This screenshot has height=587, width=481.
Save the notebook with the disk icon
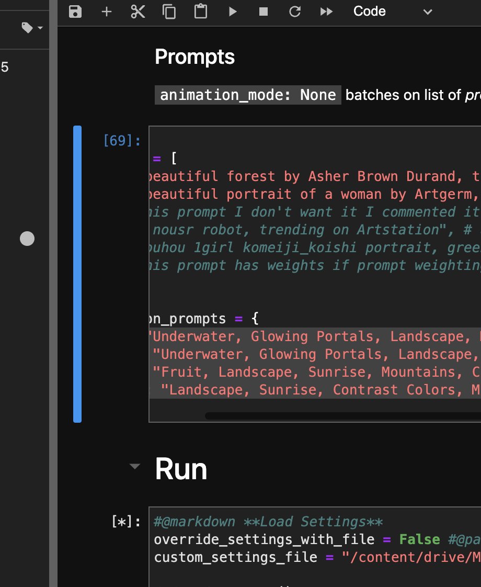pyautogui.click(x=75, y=12)
